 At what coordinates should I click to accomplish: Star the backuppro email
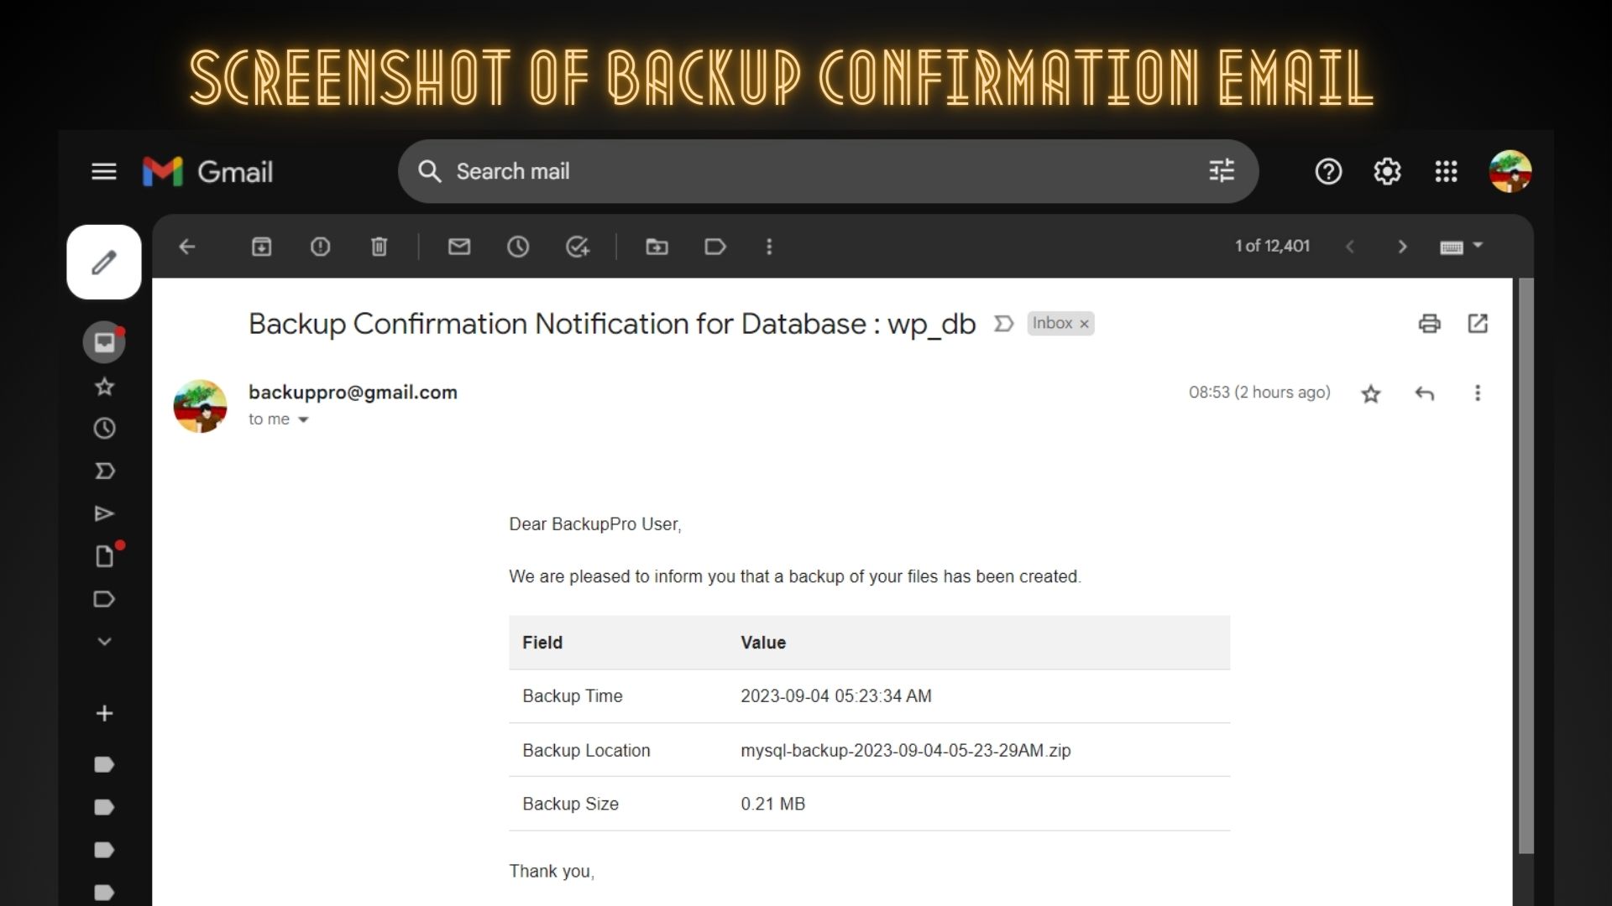point(1371,393)
